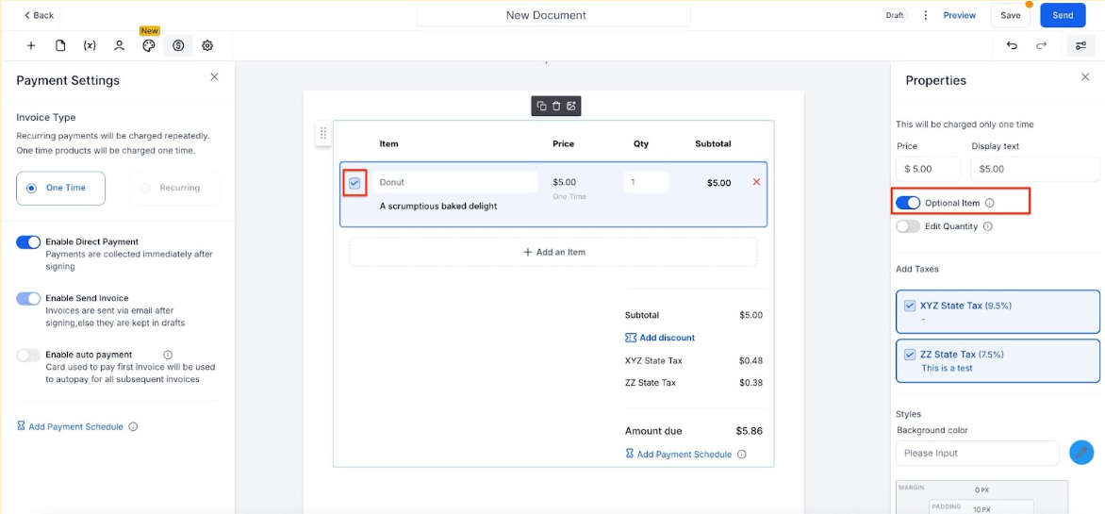Click the Qty input field

click(646, 182)
